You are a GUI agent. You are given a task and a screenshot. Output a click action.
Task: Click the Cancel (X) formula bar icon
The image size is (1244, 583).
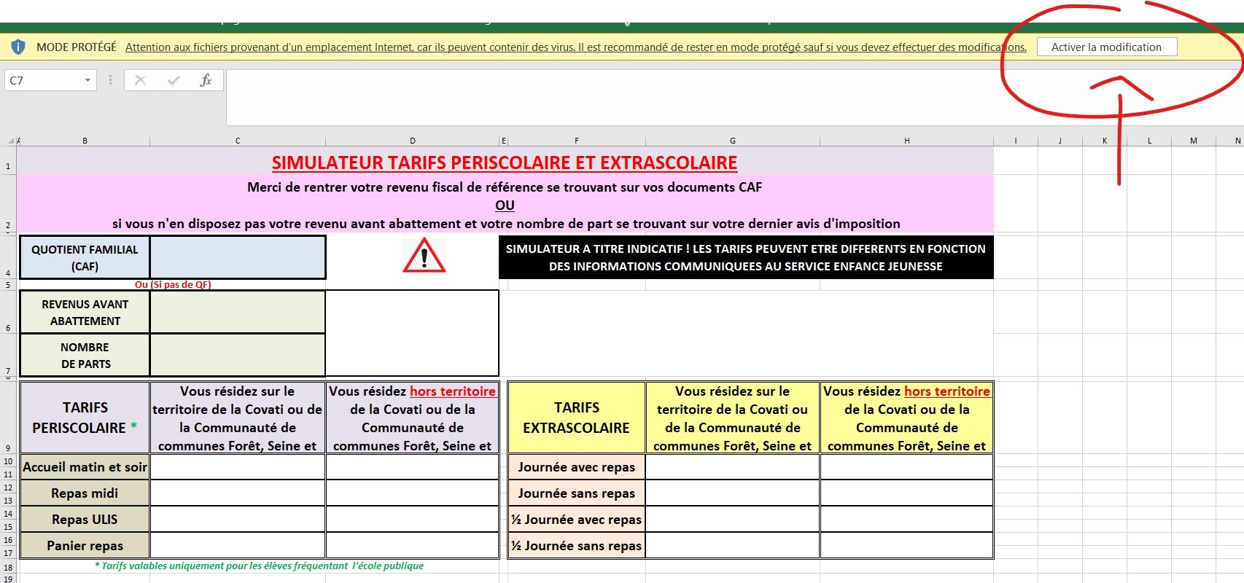click(141, 80)
